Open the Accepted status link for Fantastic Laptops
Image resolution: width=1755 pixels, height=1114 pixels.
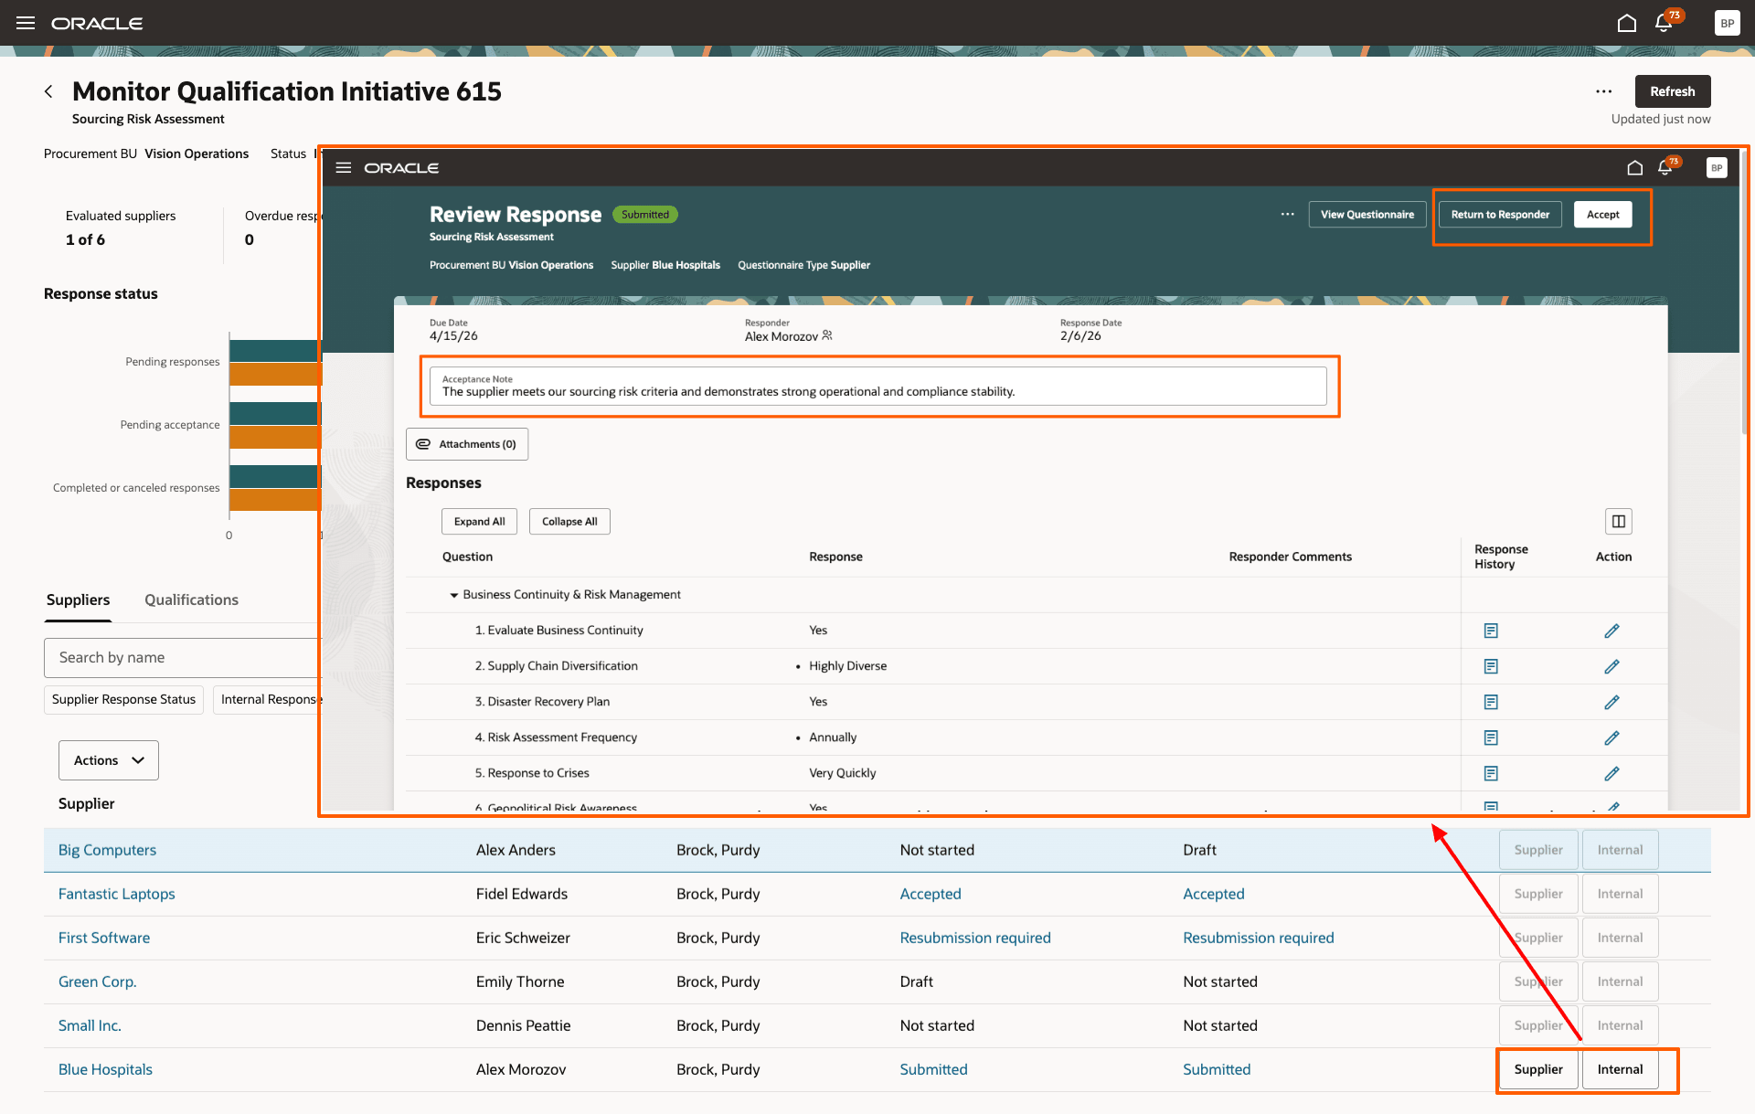930,894
